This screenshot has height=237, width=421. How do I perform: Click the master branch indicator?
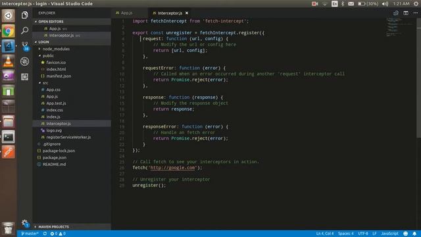tap(30, 234)
